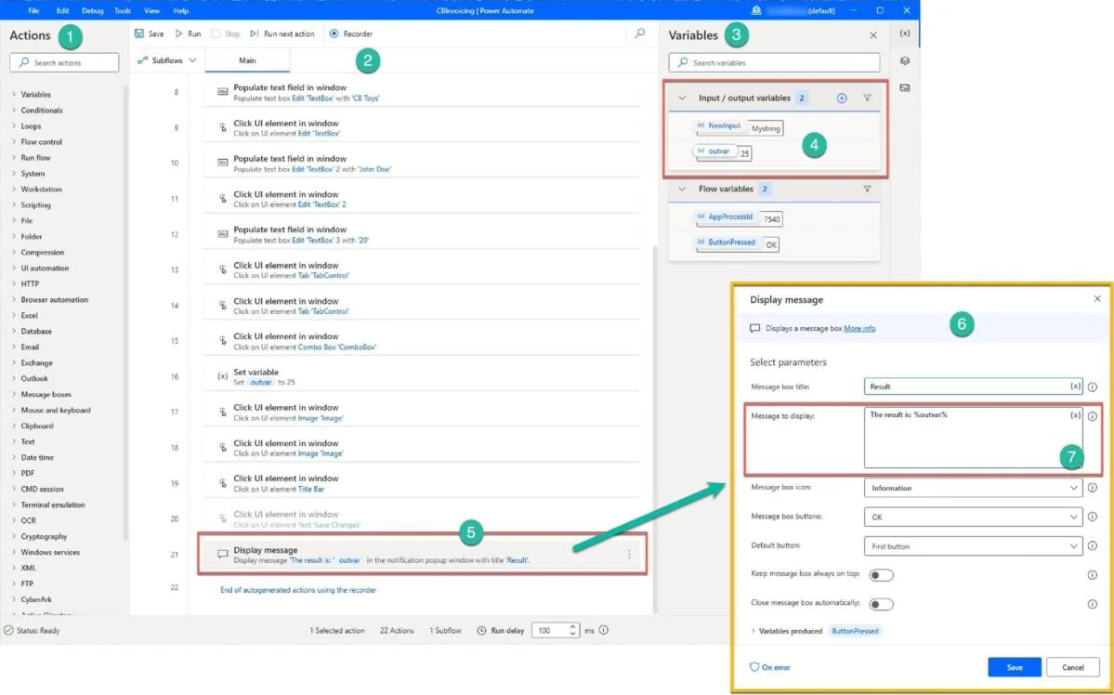Increase the Run delay stepper value

pos(573,627)
